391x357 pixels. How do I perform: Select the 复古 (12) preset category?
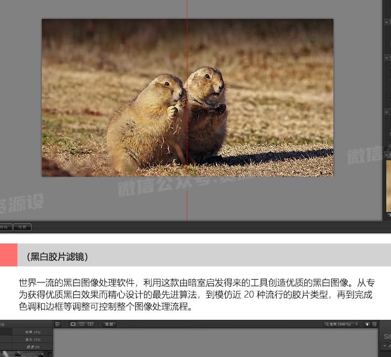33,340
